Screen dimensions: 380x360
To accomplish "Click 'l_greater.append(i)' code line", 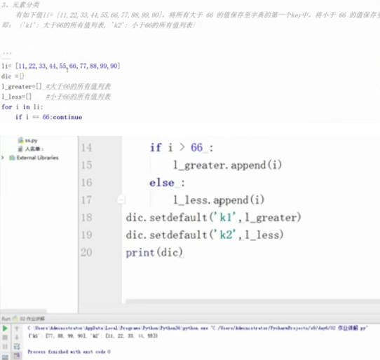I will 227,165.
